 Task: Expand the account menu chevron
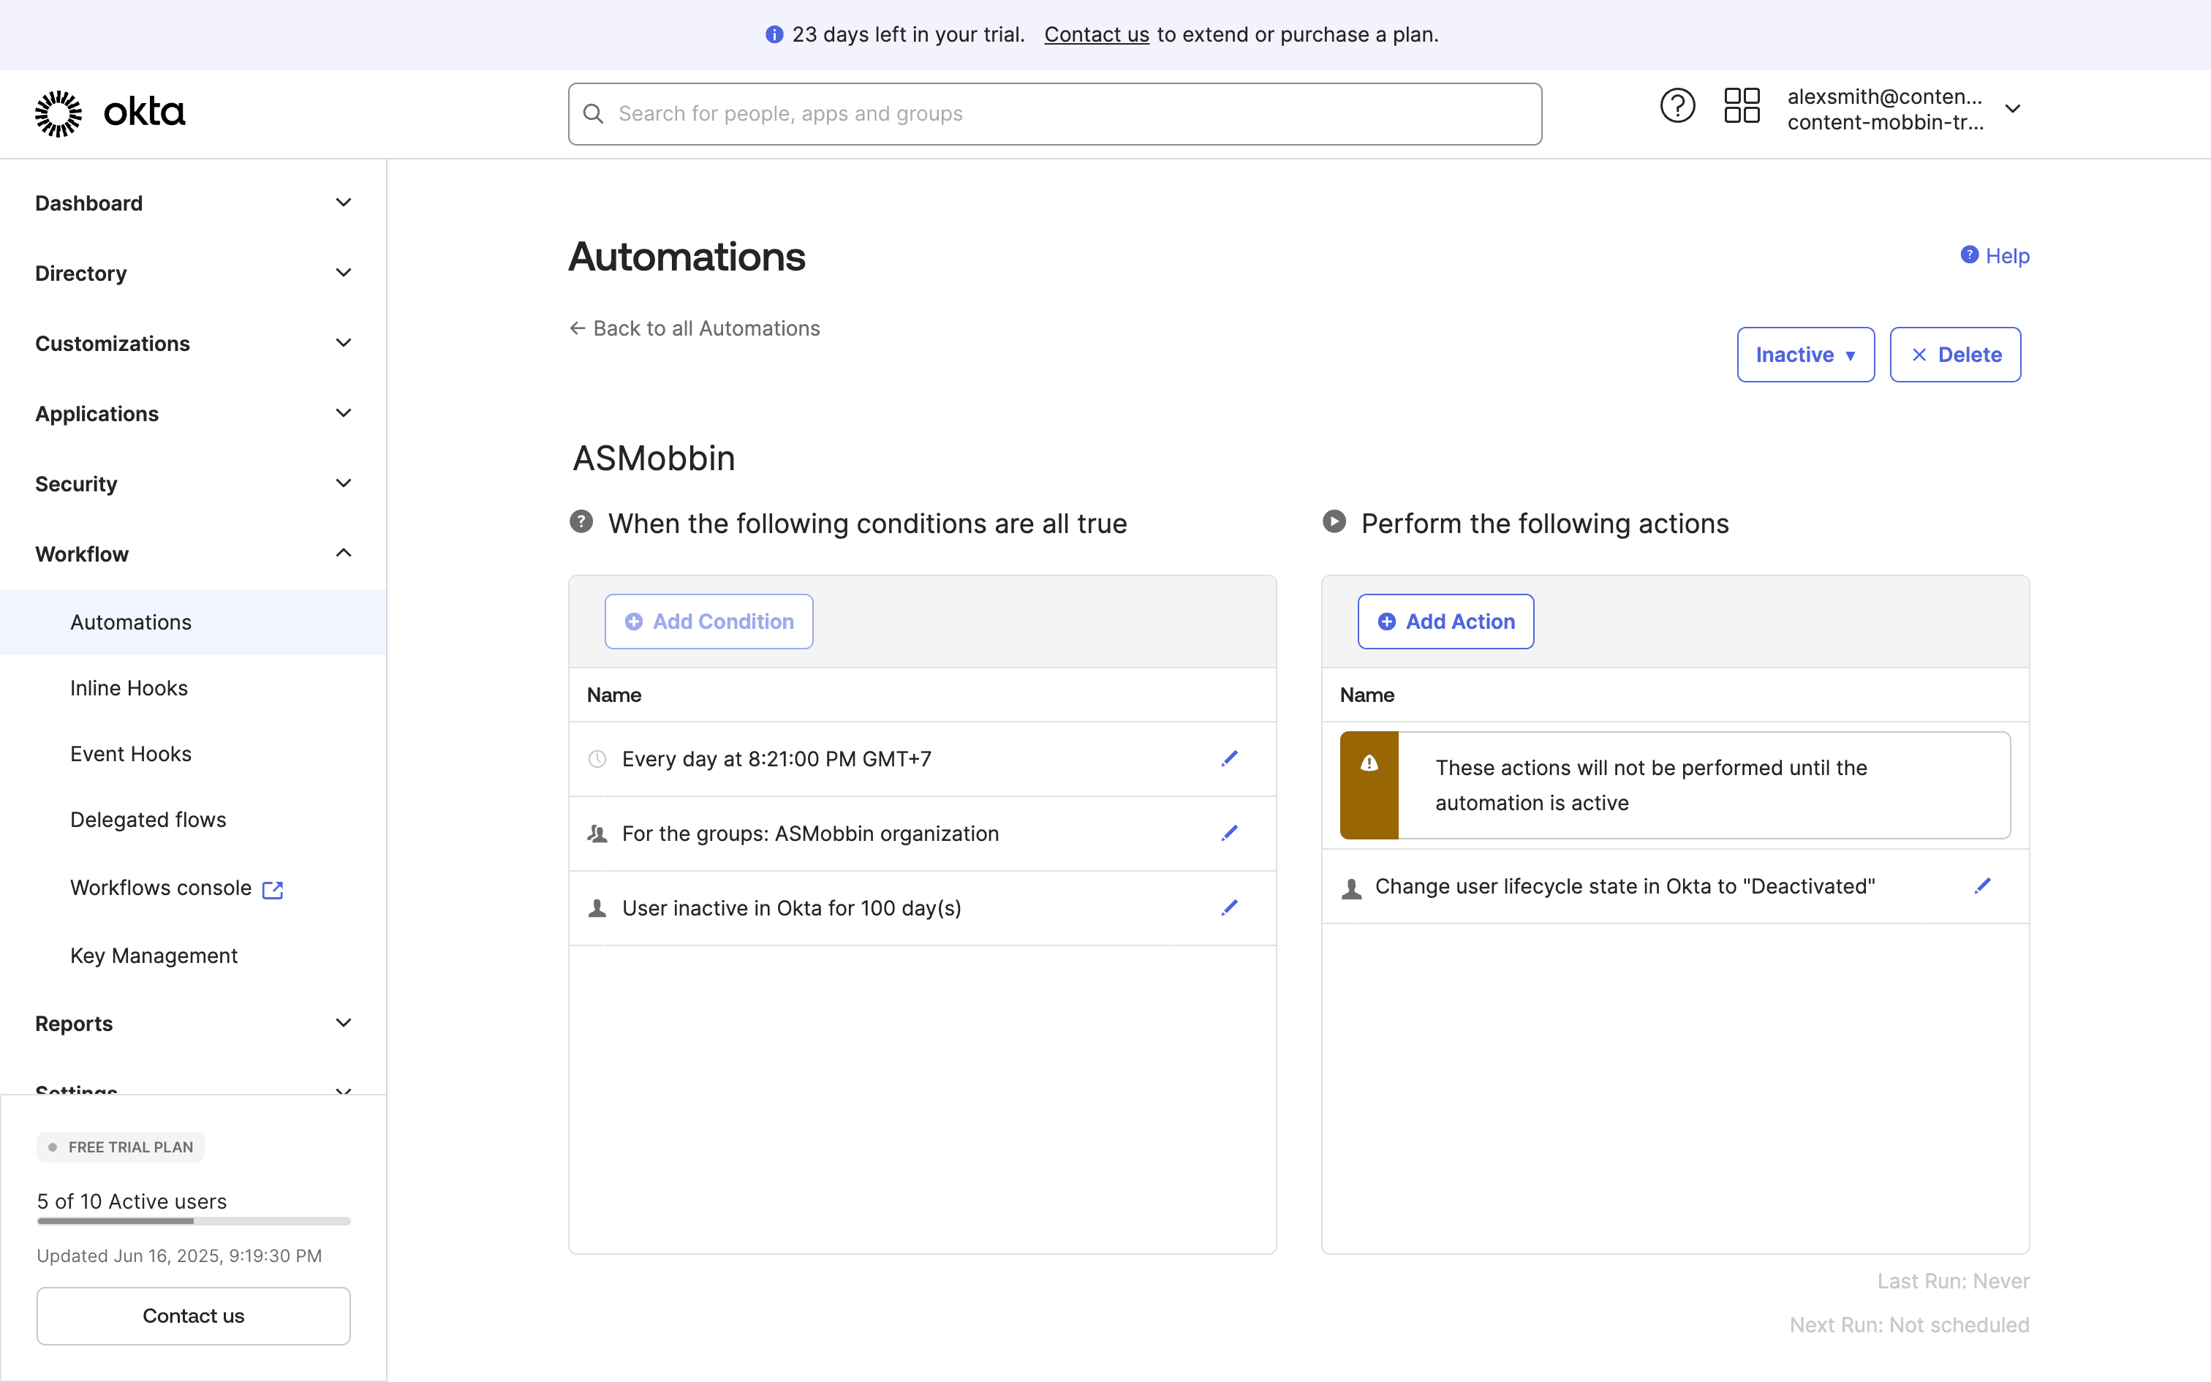tap(2013, 109)
